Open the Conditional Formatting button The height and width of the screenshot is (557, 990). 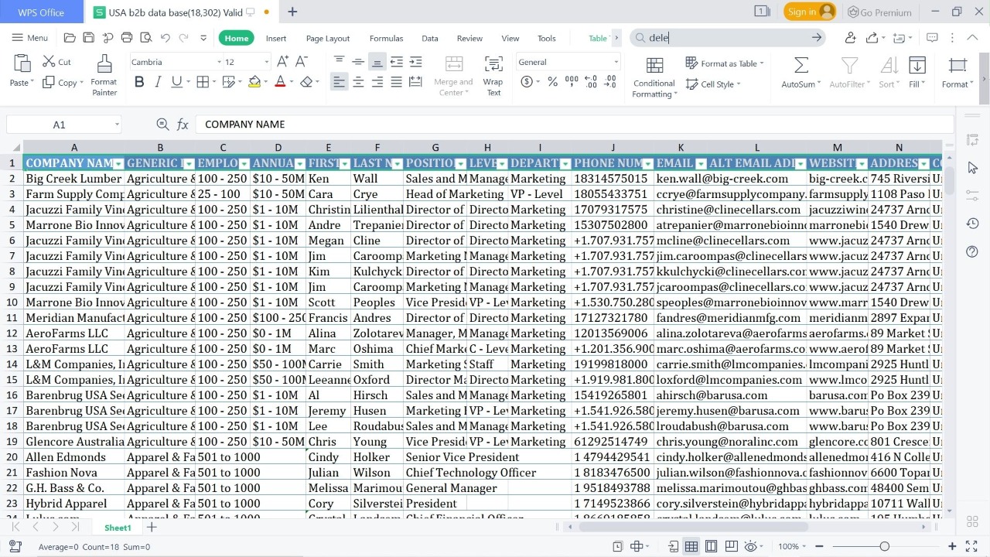pyautogui.click(x=654, y=77)
